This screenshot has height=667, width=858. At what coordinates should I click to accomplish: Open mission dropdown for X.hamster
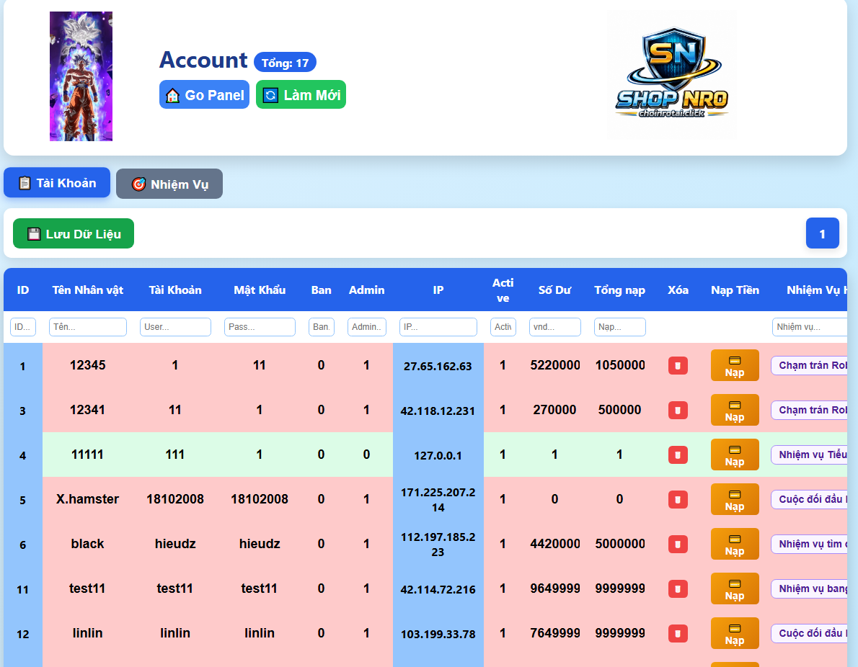click(x=809, y=499)
